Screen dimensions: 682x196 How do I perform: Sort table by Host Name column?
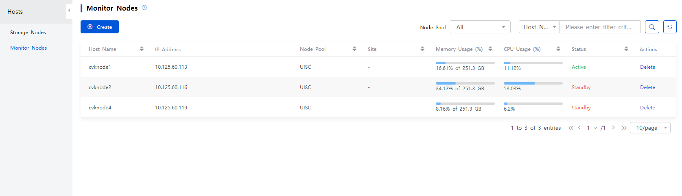point(142,49)
